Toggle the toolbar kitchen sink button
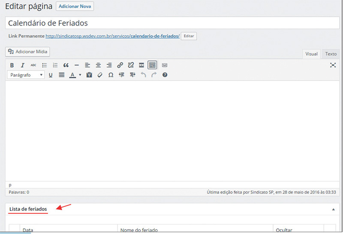The image size is (343, 234). coord(152,65)
